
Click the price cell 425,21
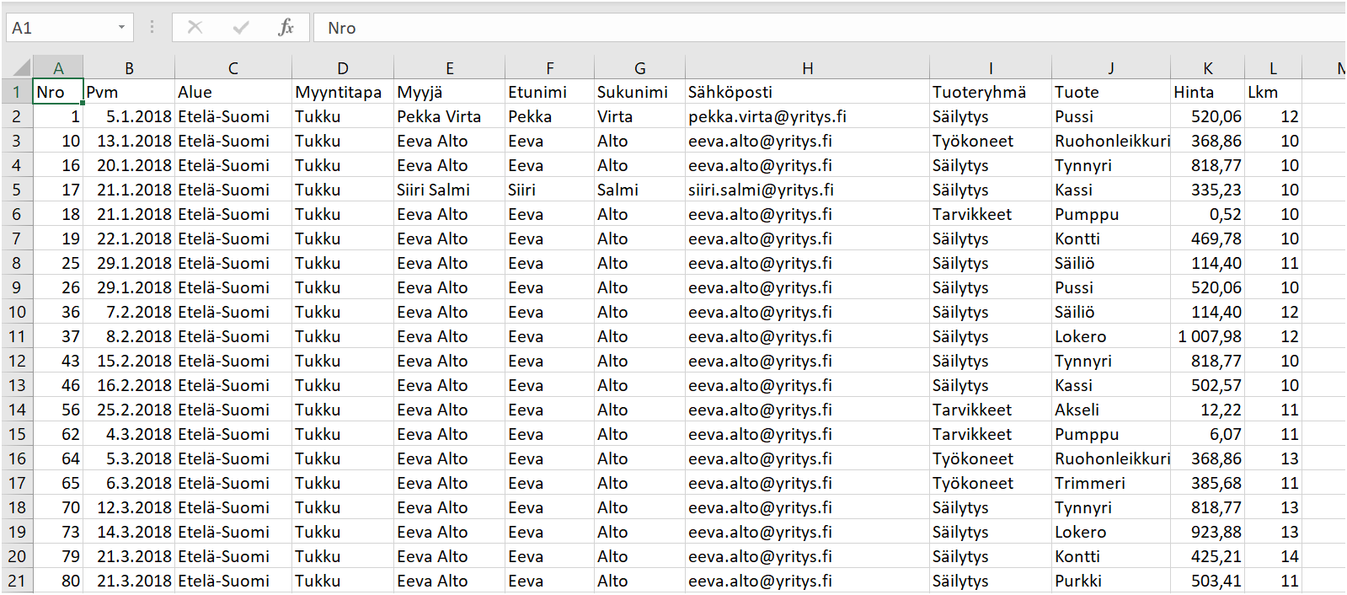tap(1208, 556)
